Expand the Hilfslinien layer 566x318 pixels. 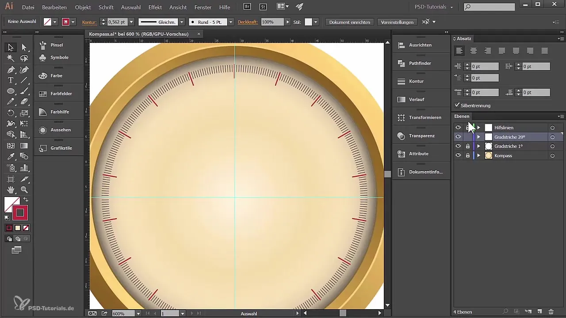click(x=478, y=128)
